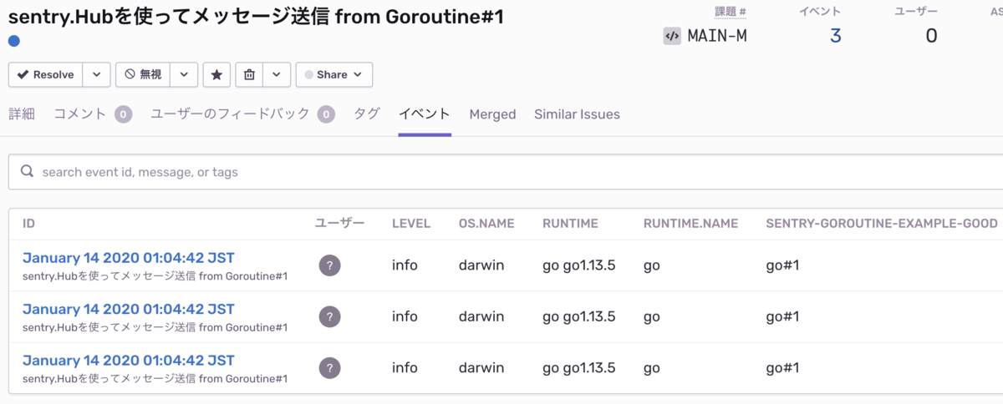Click the MAIN-M issue short ID
This screenshot has height=404, width=1003.
coord(717,36)
